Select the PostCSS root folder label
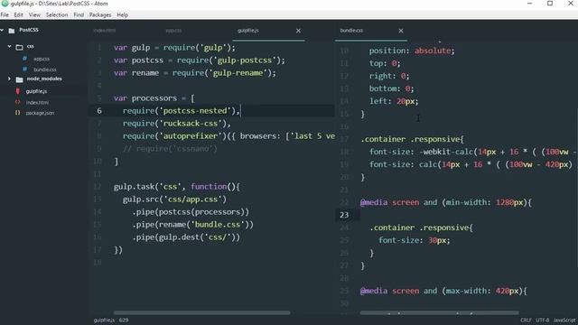Viewport: 578px width, 325px height. point(29,30)
